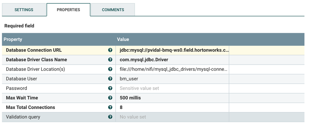Switch to the Settings tab

(x=24, y=10)
